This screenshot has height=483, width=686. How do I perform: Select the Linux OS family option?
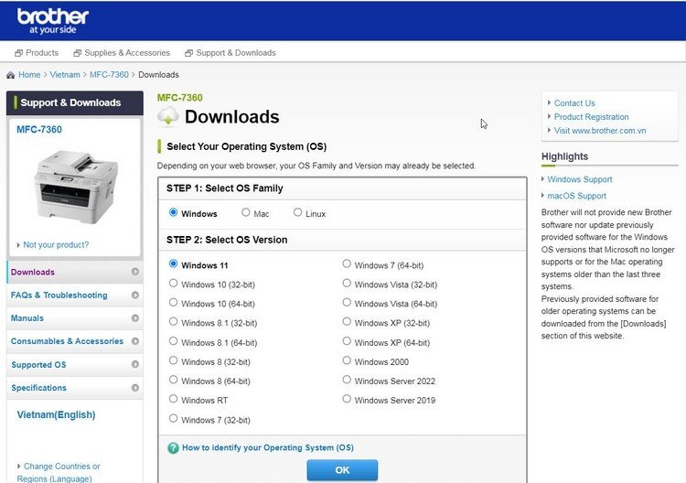pyautogui.click(x=298, y=213)
